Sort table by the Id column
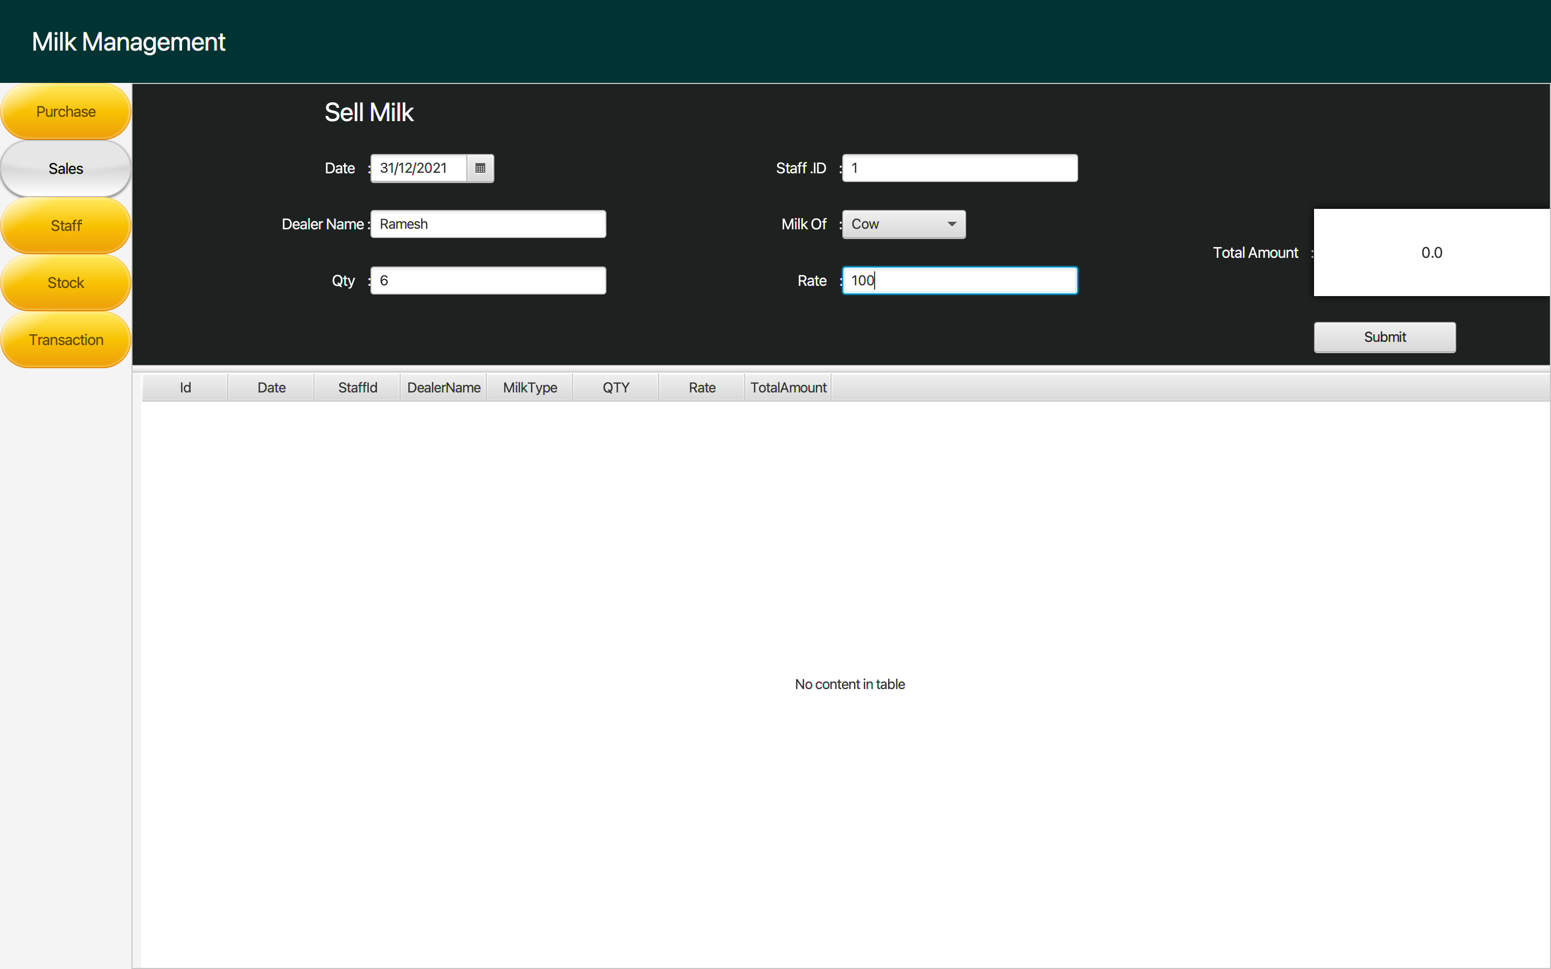 pyautogui.click(x=185, y=387)
